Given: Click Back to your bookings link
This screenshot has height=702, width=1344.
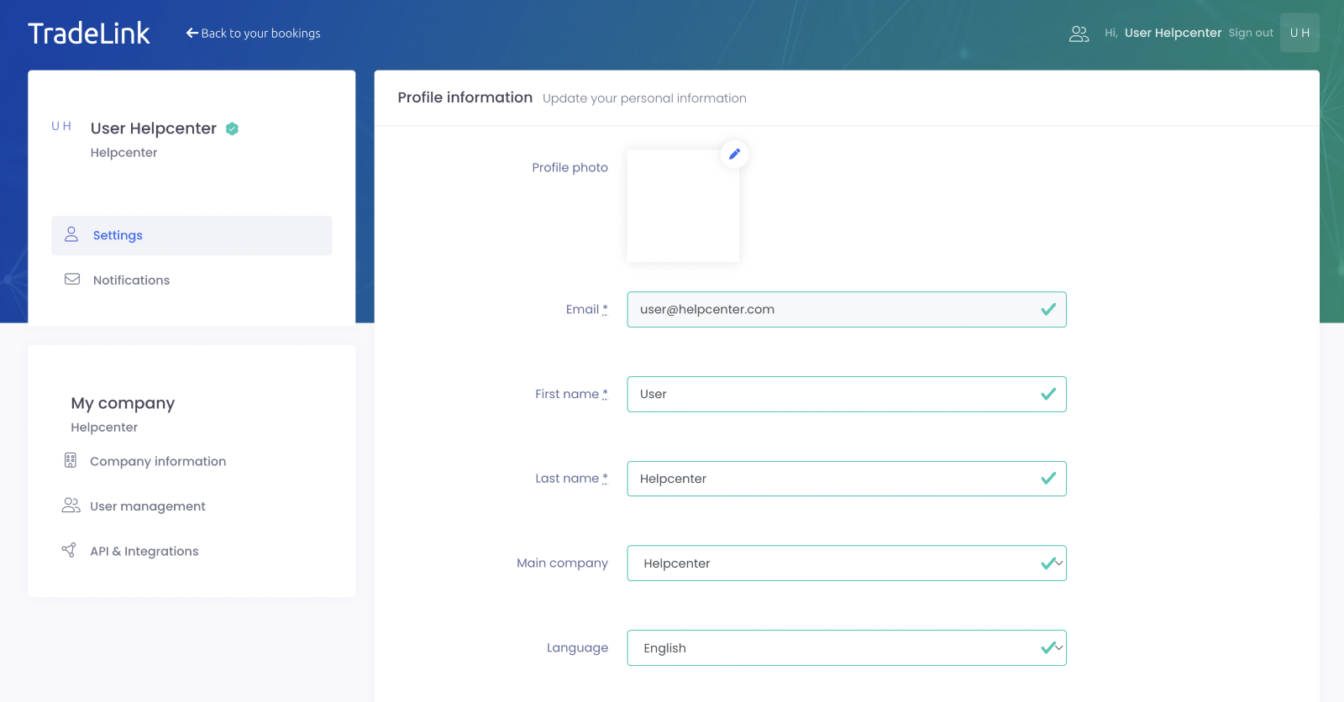Looking at the screenshot, I should point(253,34).
